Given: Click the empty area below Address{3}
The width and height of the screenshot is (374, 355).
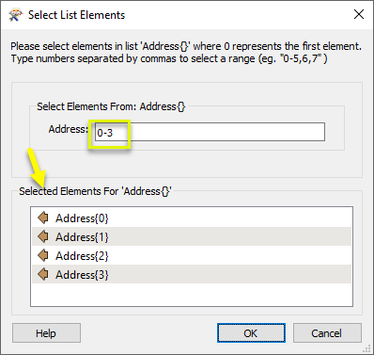Looking at the screenshot, I should click(x=192, y=295).
